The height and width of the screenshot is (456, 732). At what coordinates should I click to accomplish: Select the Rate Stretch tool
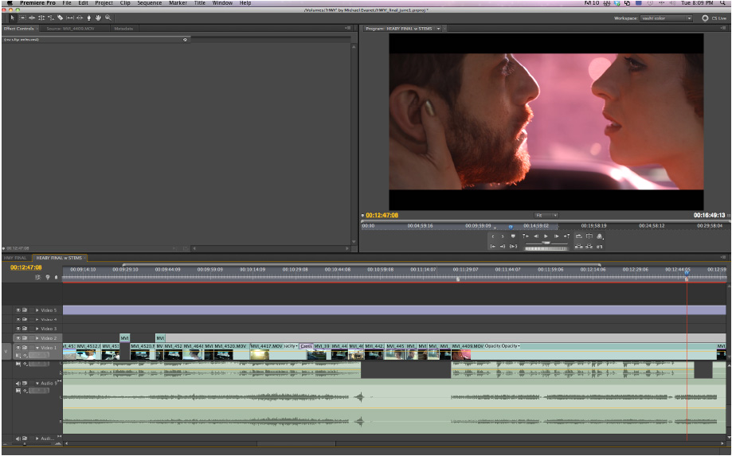tap(51, 18)
